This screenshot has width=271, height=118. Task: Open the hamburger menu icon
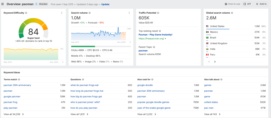click(x=2, y=4)
